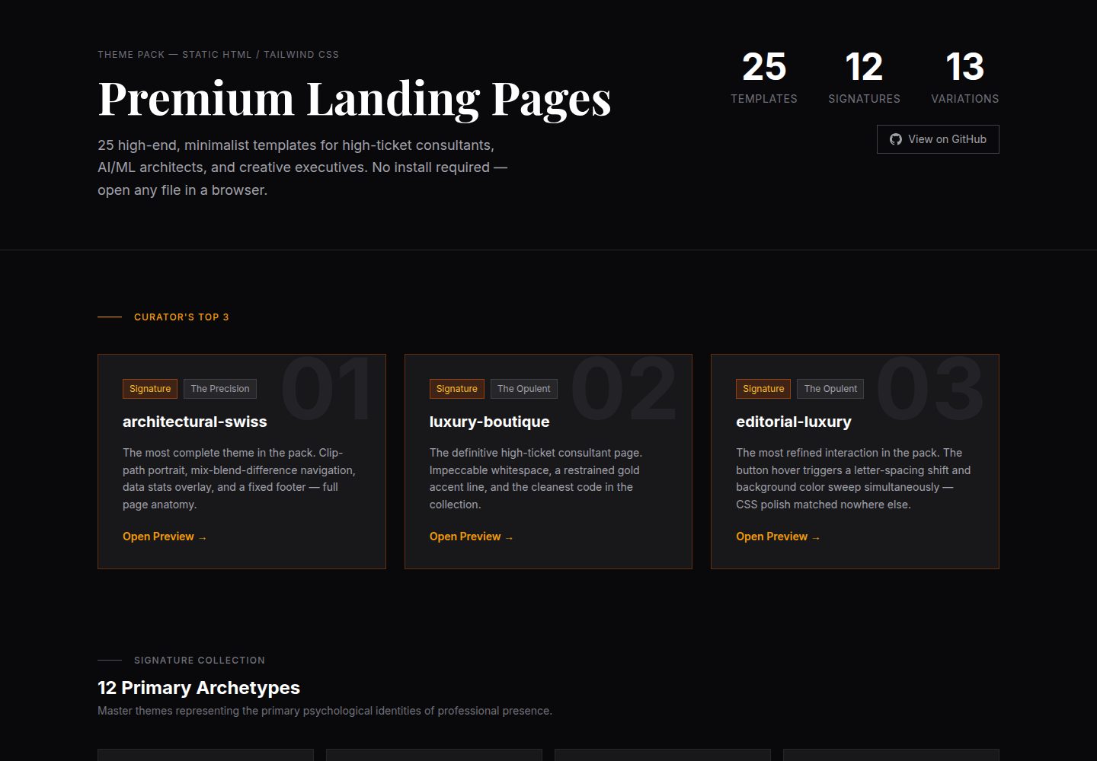Click the Signature badge on the luxury-boutique card

pyautogui.click(x=457, y=389)
